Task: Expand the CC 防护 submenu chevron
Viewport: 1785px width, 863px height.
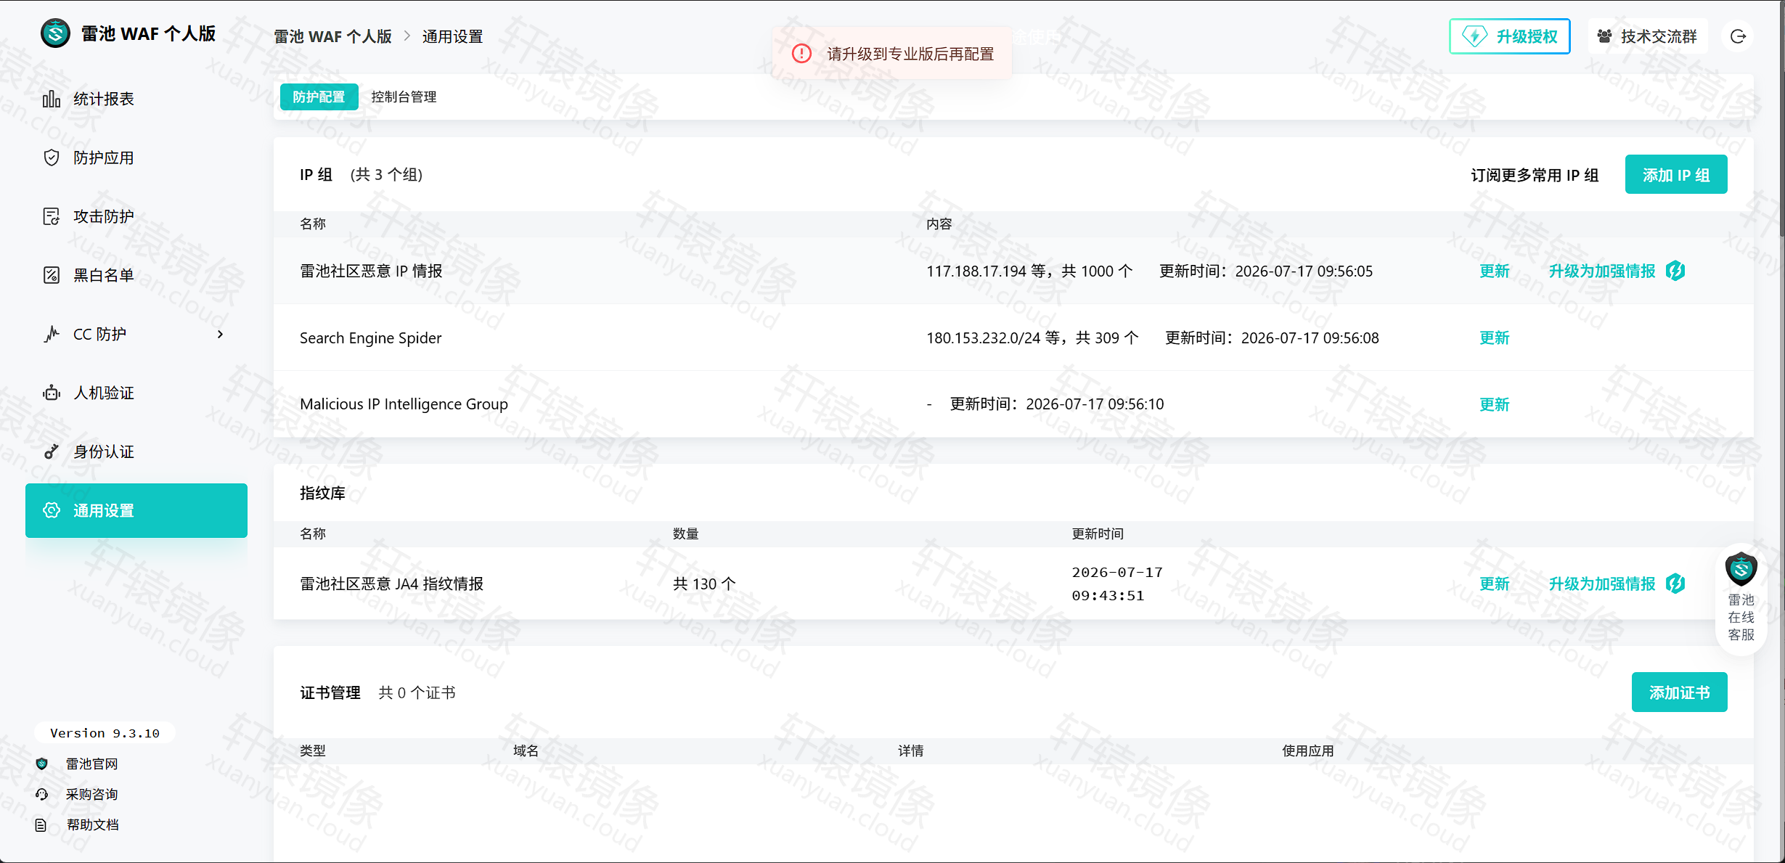Action: 221,334
